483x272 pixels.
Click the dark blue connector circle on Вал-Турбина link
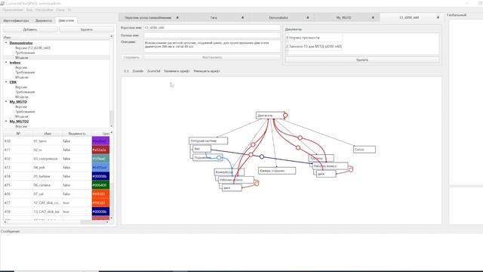click(262, 156)
